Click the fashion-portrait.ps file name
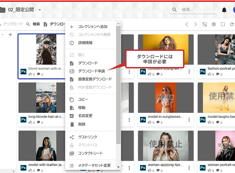The width and height of the screenshot is (235, 173). [221, 69]
